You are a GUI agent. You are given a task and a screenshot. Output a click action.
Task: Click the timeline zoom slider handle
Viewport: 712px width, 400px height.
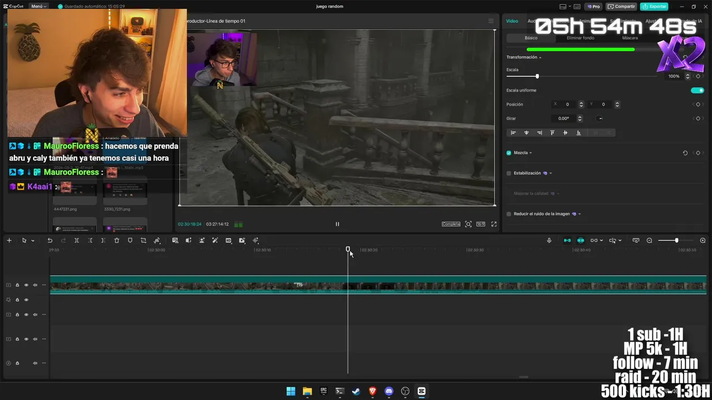(676, 241)
